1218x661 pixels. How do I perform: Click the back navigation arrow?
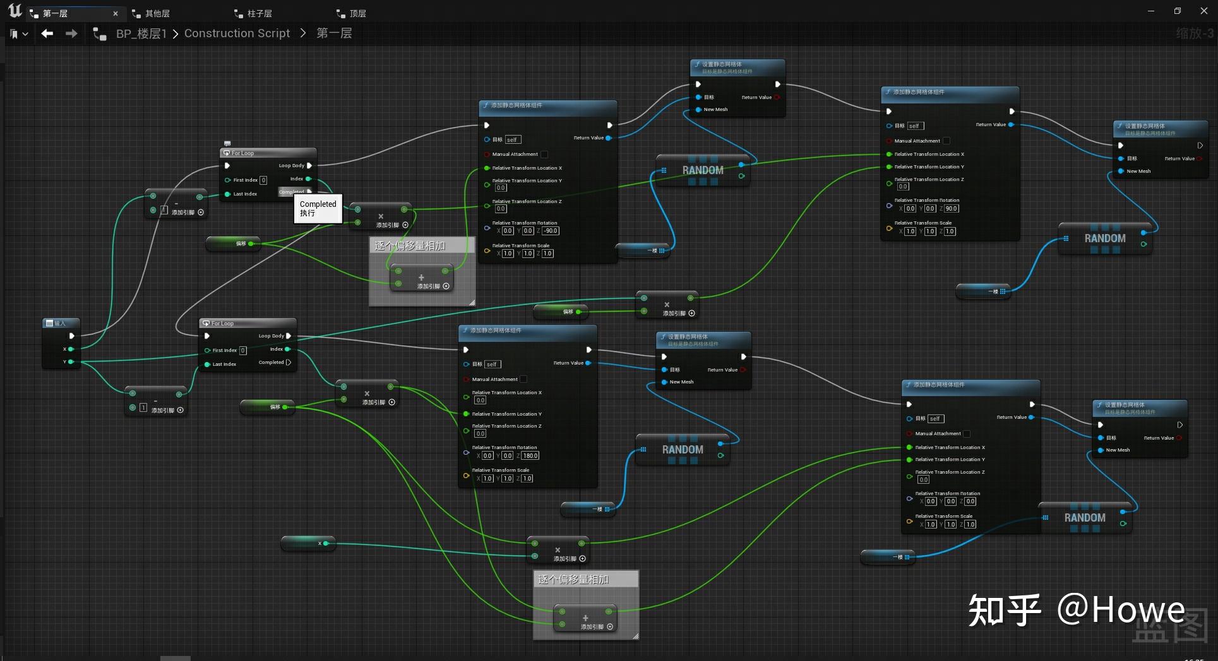point(47,33)
